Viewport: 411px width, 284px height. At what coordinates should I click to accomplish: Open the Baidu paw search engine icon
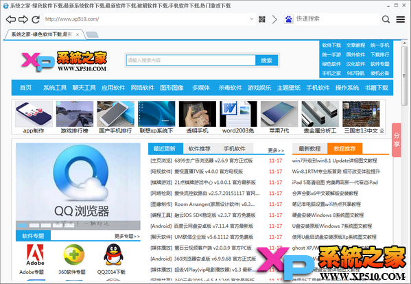289,19
